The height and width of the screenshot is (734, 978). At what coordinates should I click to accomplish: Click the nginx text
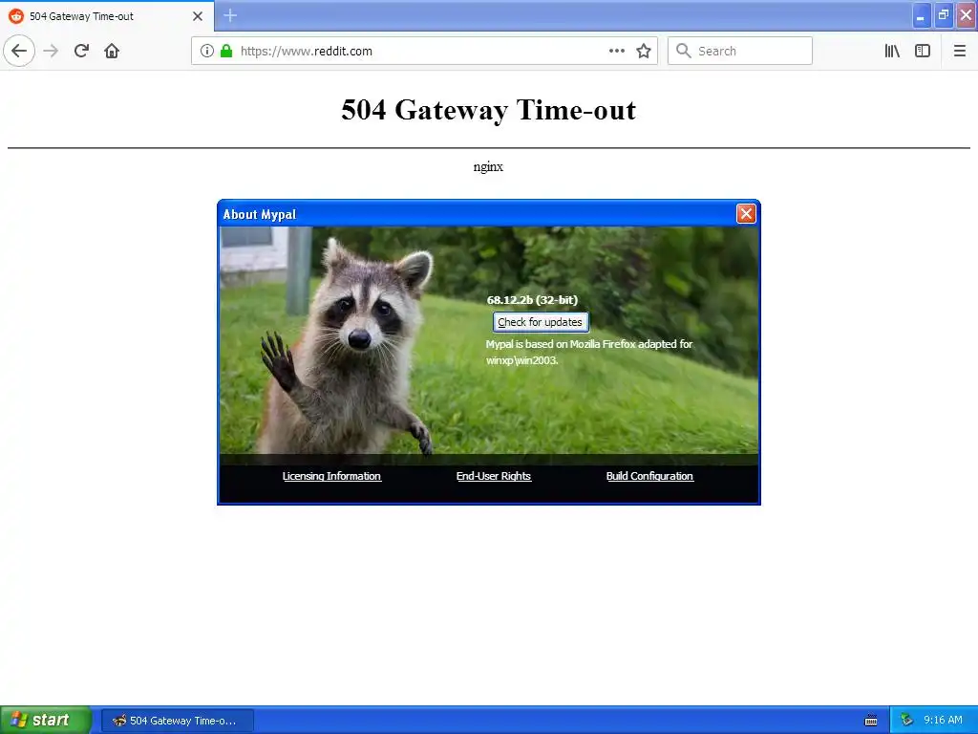[488, 166]
